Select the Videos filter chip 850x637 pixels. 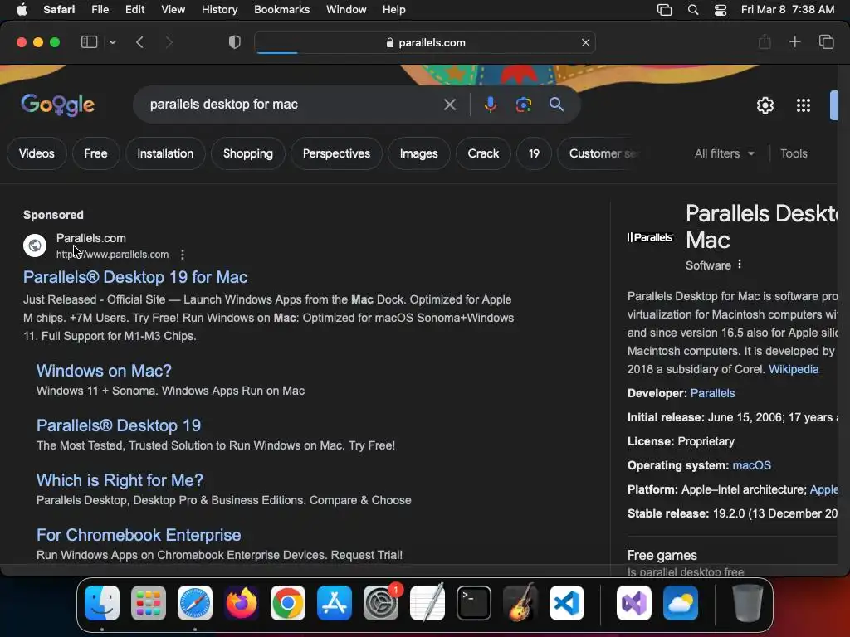[x=37, y=153]
